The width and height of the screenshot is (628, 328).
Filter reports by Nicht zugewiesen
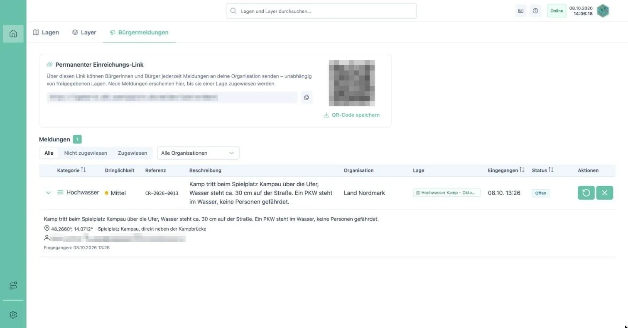[x=86, y=153]
